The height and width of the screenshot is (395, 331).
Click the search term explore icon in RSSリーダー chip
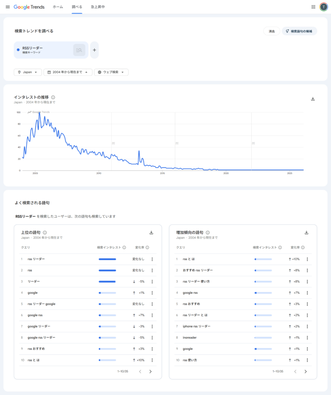79,50
